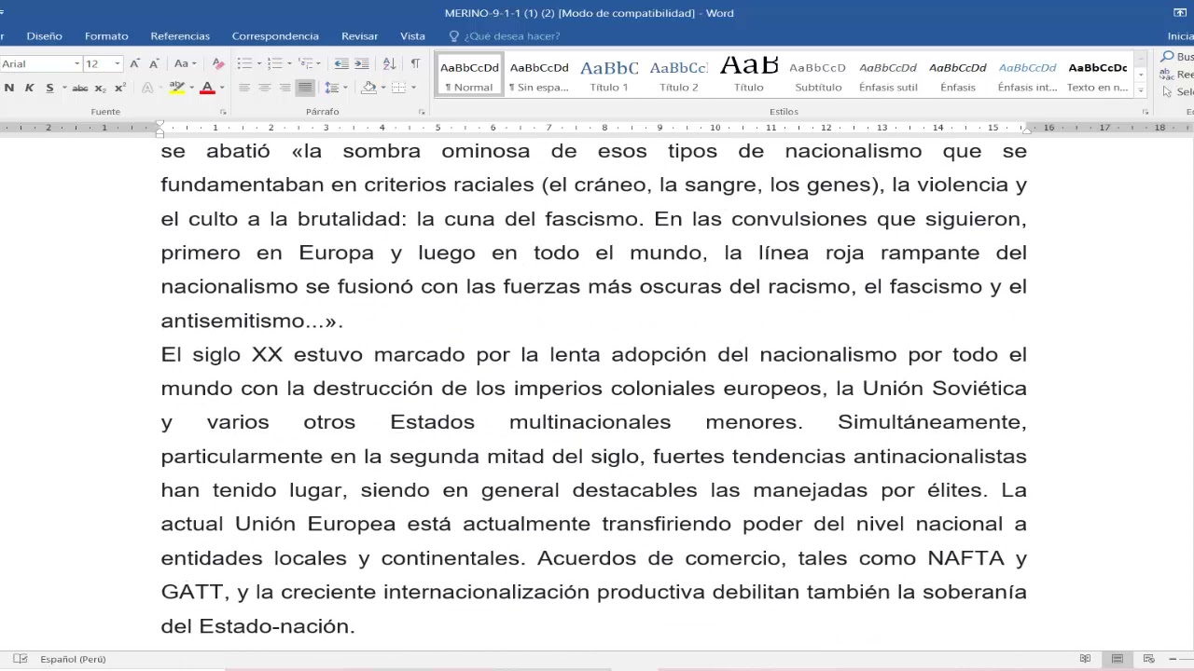Viewport: 1194px width, 671px height.
Task: Open the Revisar tab
Action: point(359,35)
